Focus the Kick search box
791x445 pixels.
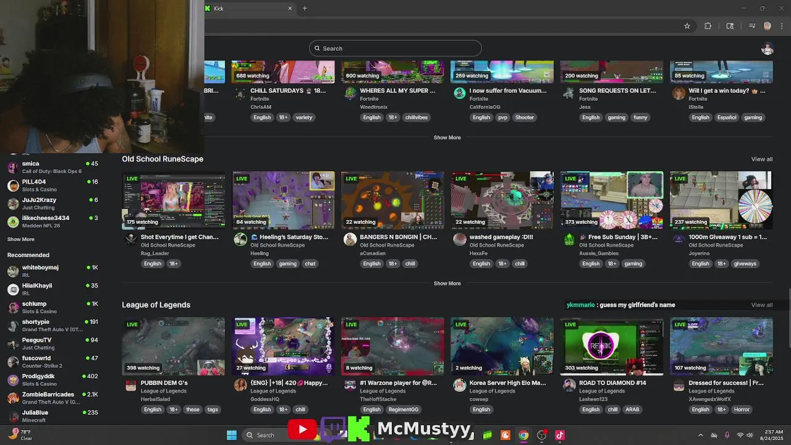click(395, 48)
